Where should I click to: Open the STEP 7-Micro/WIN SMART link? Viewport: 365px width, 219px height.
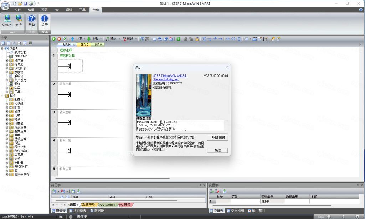coord(170,76)
